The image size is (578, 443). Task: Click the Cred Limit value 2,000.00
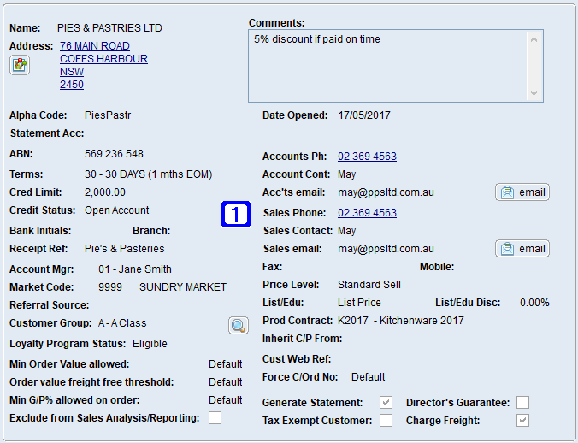click(x=105, y=192)
